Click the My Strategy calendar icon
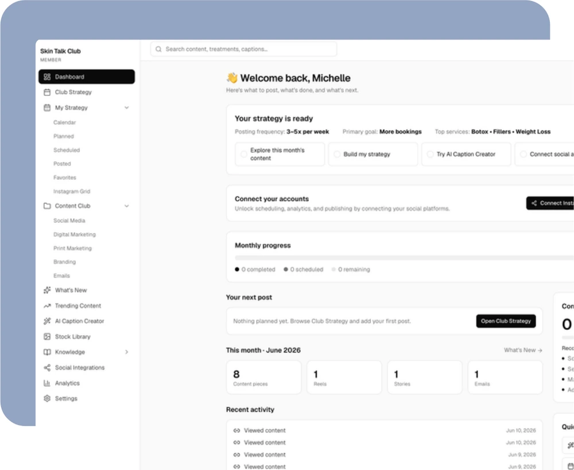The image size is (574, 470). pyautogui.click(x=47, y=107)
